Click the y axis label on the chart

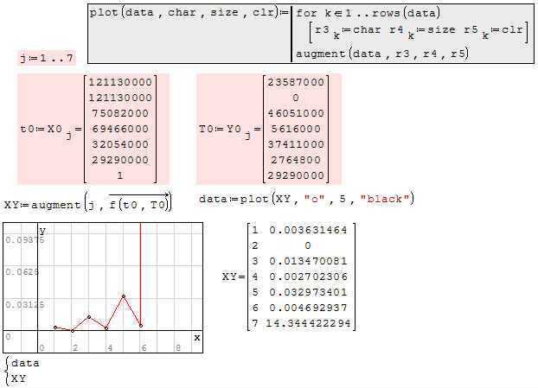(x=42, y=231)
